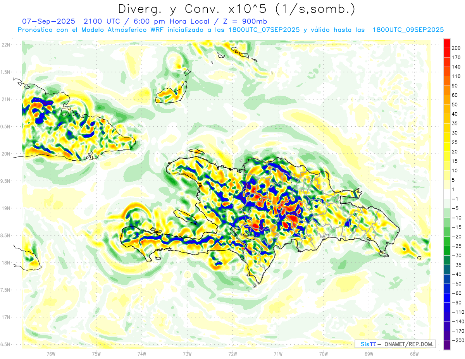This screenshot has height=359, width=465.
Task: Click the '1800UTC_09SEP2025' valid-until time text
Action: (408, 30)
